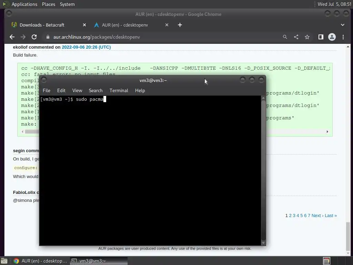Screen dimensions: 353x265
Task: Go to comments page 2
Action: pos(290,215)
